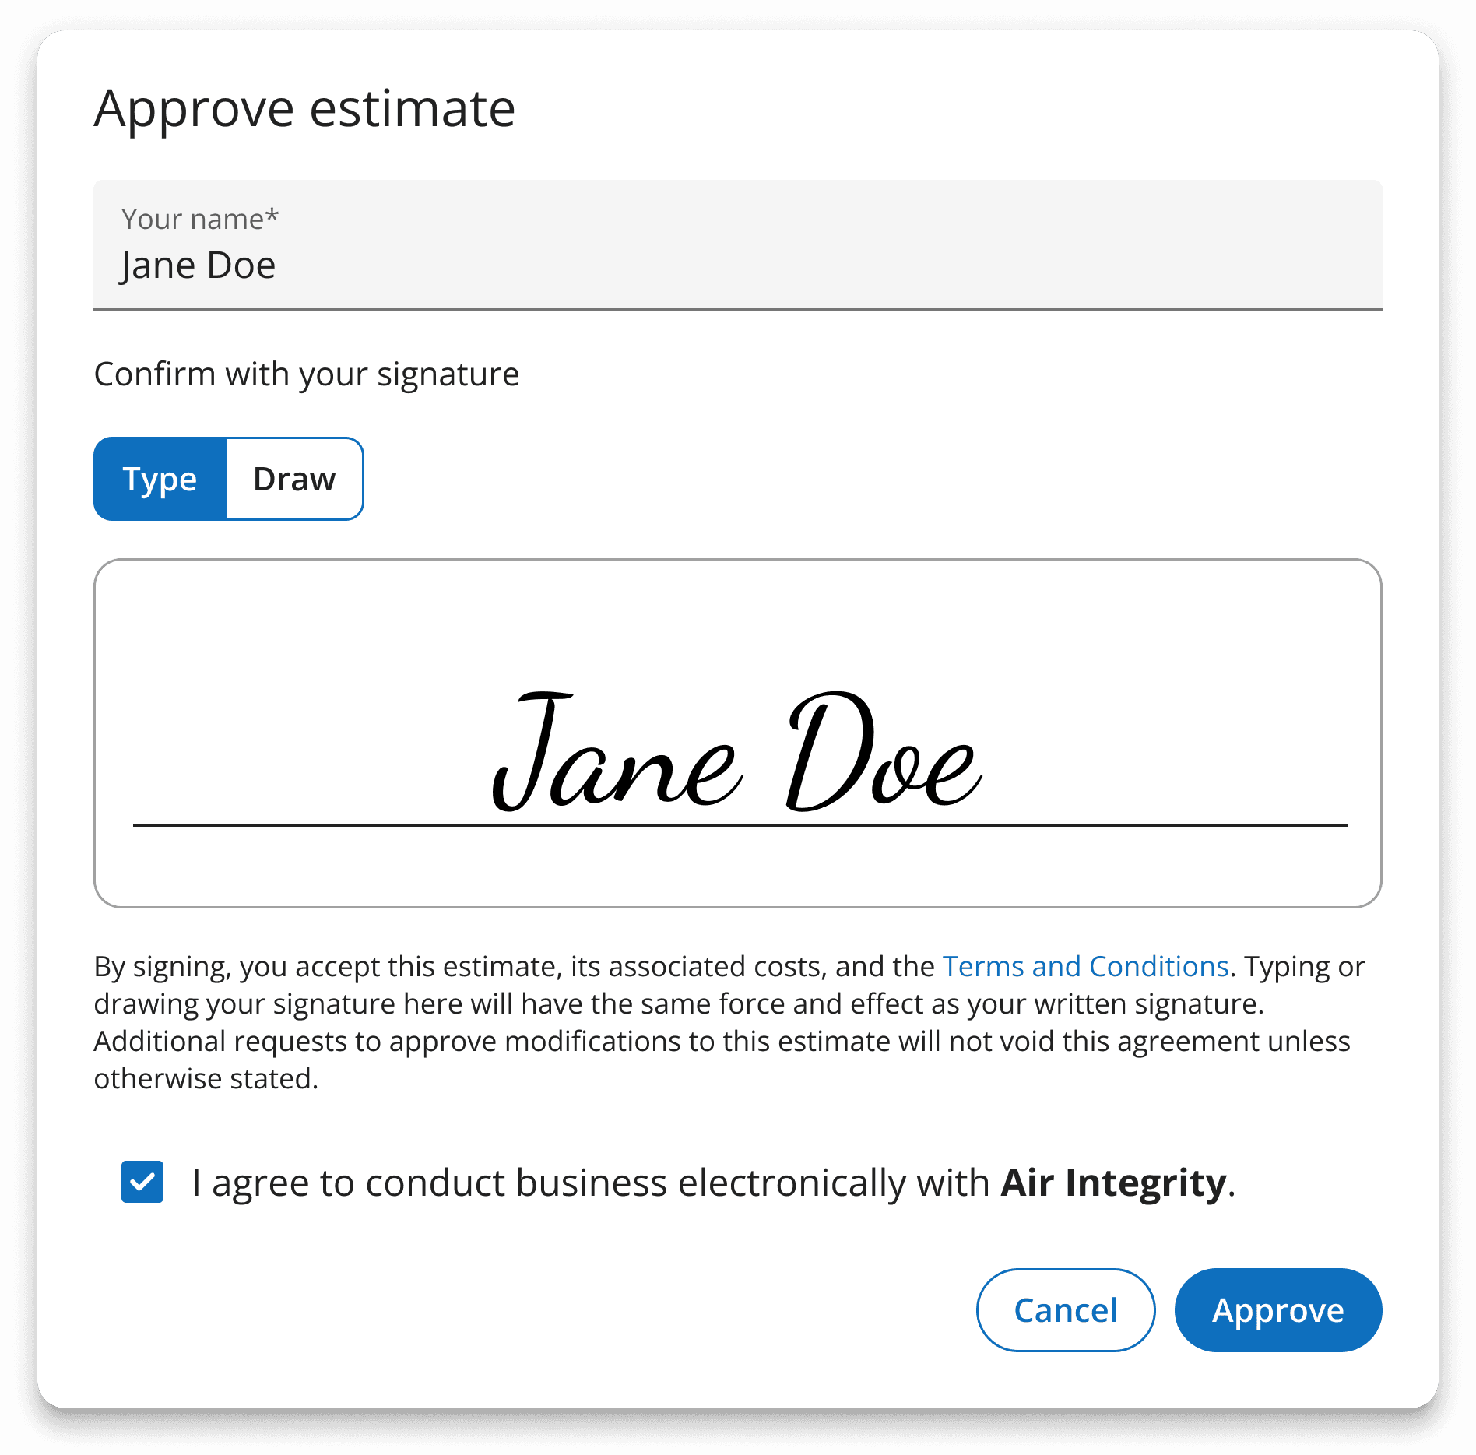Click the white checkmark icon
This screenshot has height=1455, width=1476.
click(x=142, y=1182)
